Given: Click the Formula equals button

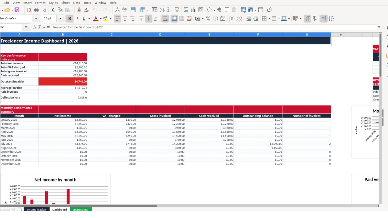Looking at the screenshot, I should pos(48,27).
